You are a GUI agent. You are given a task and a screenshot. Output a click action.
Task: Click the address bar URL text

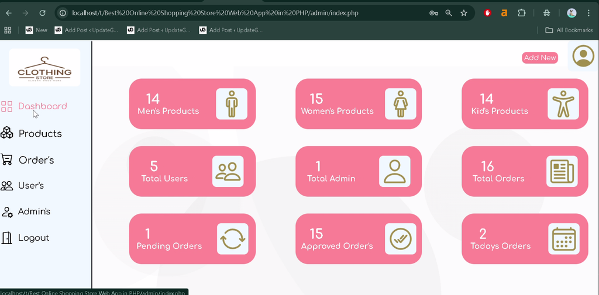click(x=215, y=13)
